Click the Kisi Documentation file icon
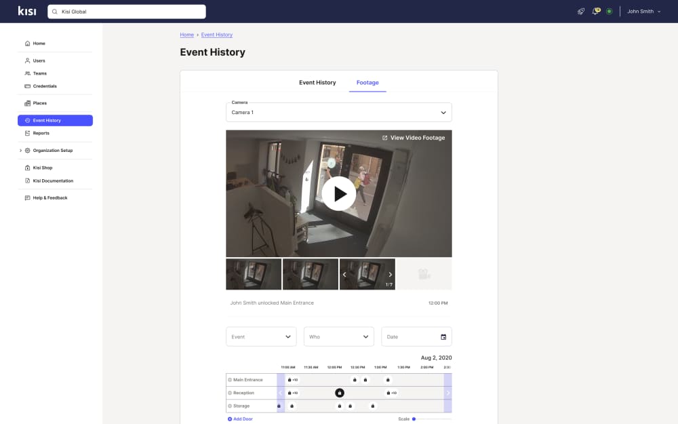 pos(27,180)
